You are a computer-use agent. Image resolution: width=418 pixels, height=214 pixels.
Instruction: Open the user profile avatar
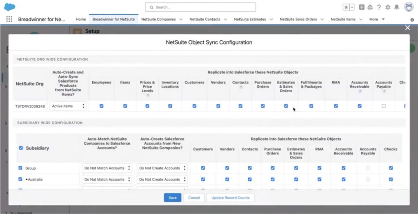pyautogui.click(x=409, y=7)
